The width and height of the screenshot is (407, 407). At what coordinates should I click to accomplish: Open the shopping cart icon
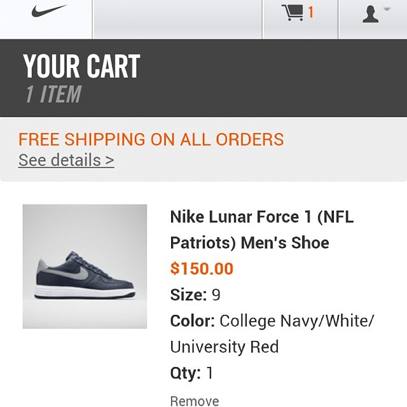pyautogui.click(x=293, y=13)
